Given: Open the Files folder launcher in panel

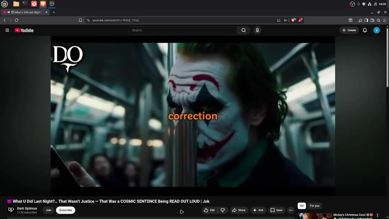Looking at the screenshot, I should [x=16, y=4].
